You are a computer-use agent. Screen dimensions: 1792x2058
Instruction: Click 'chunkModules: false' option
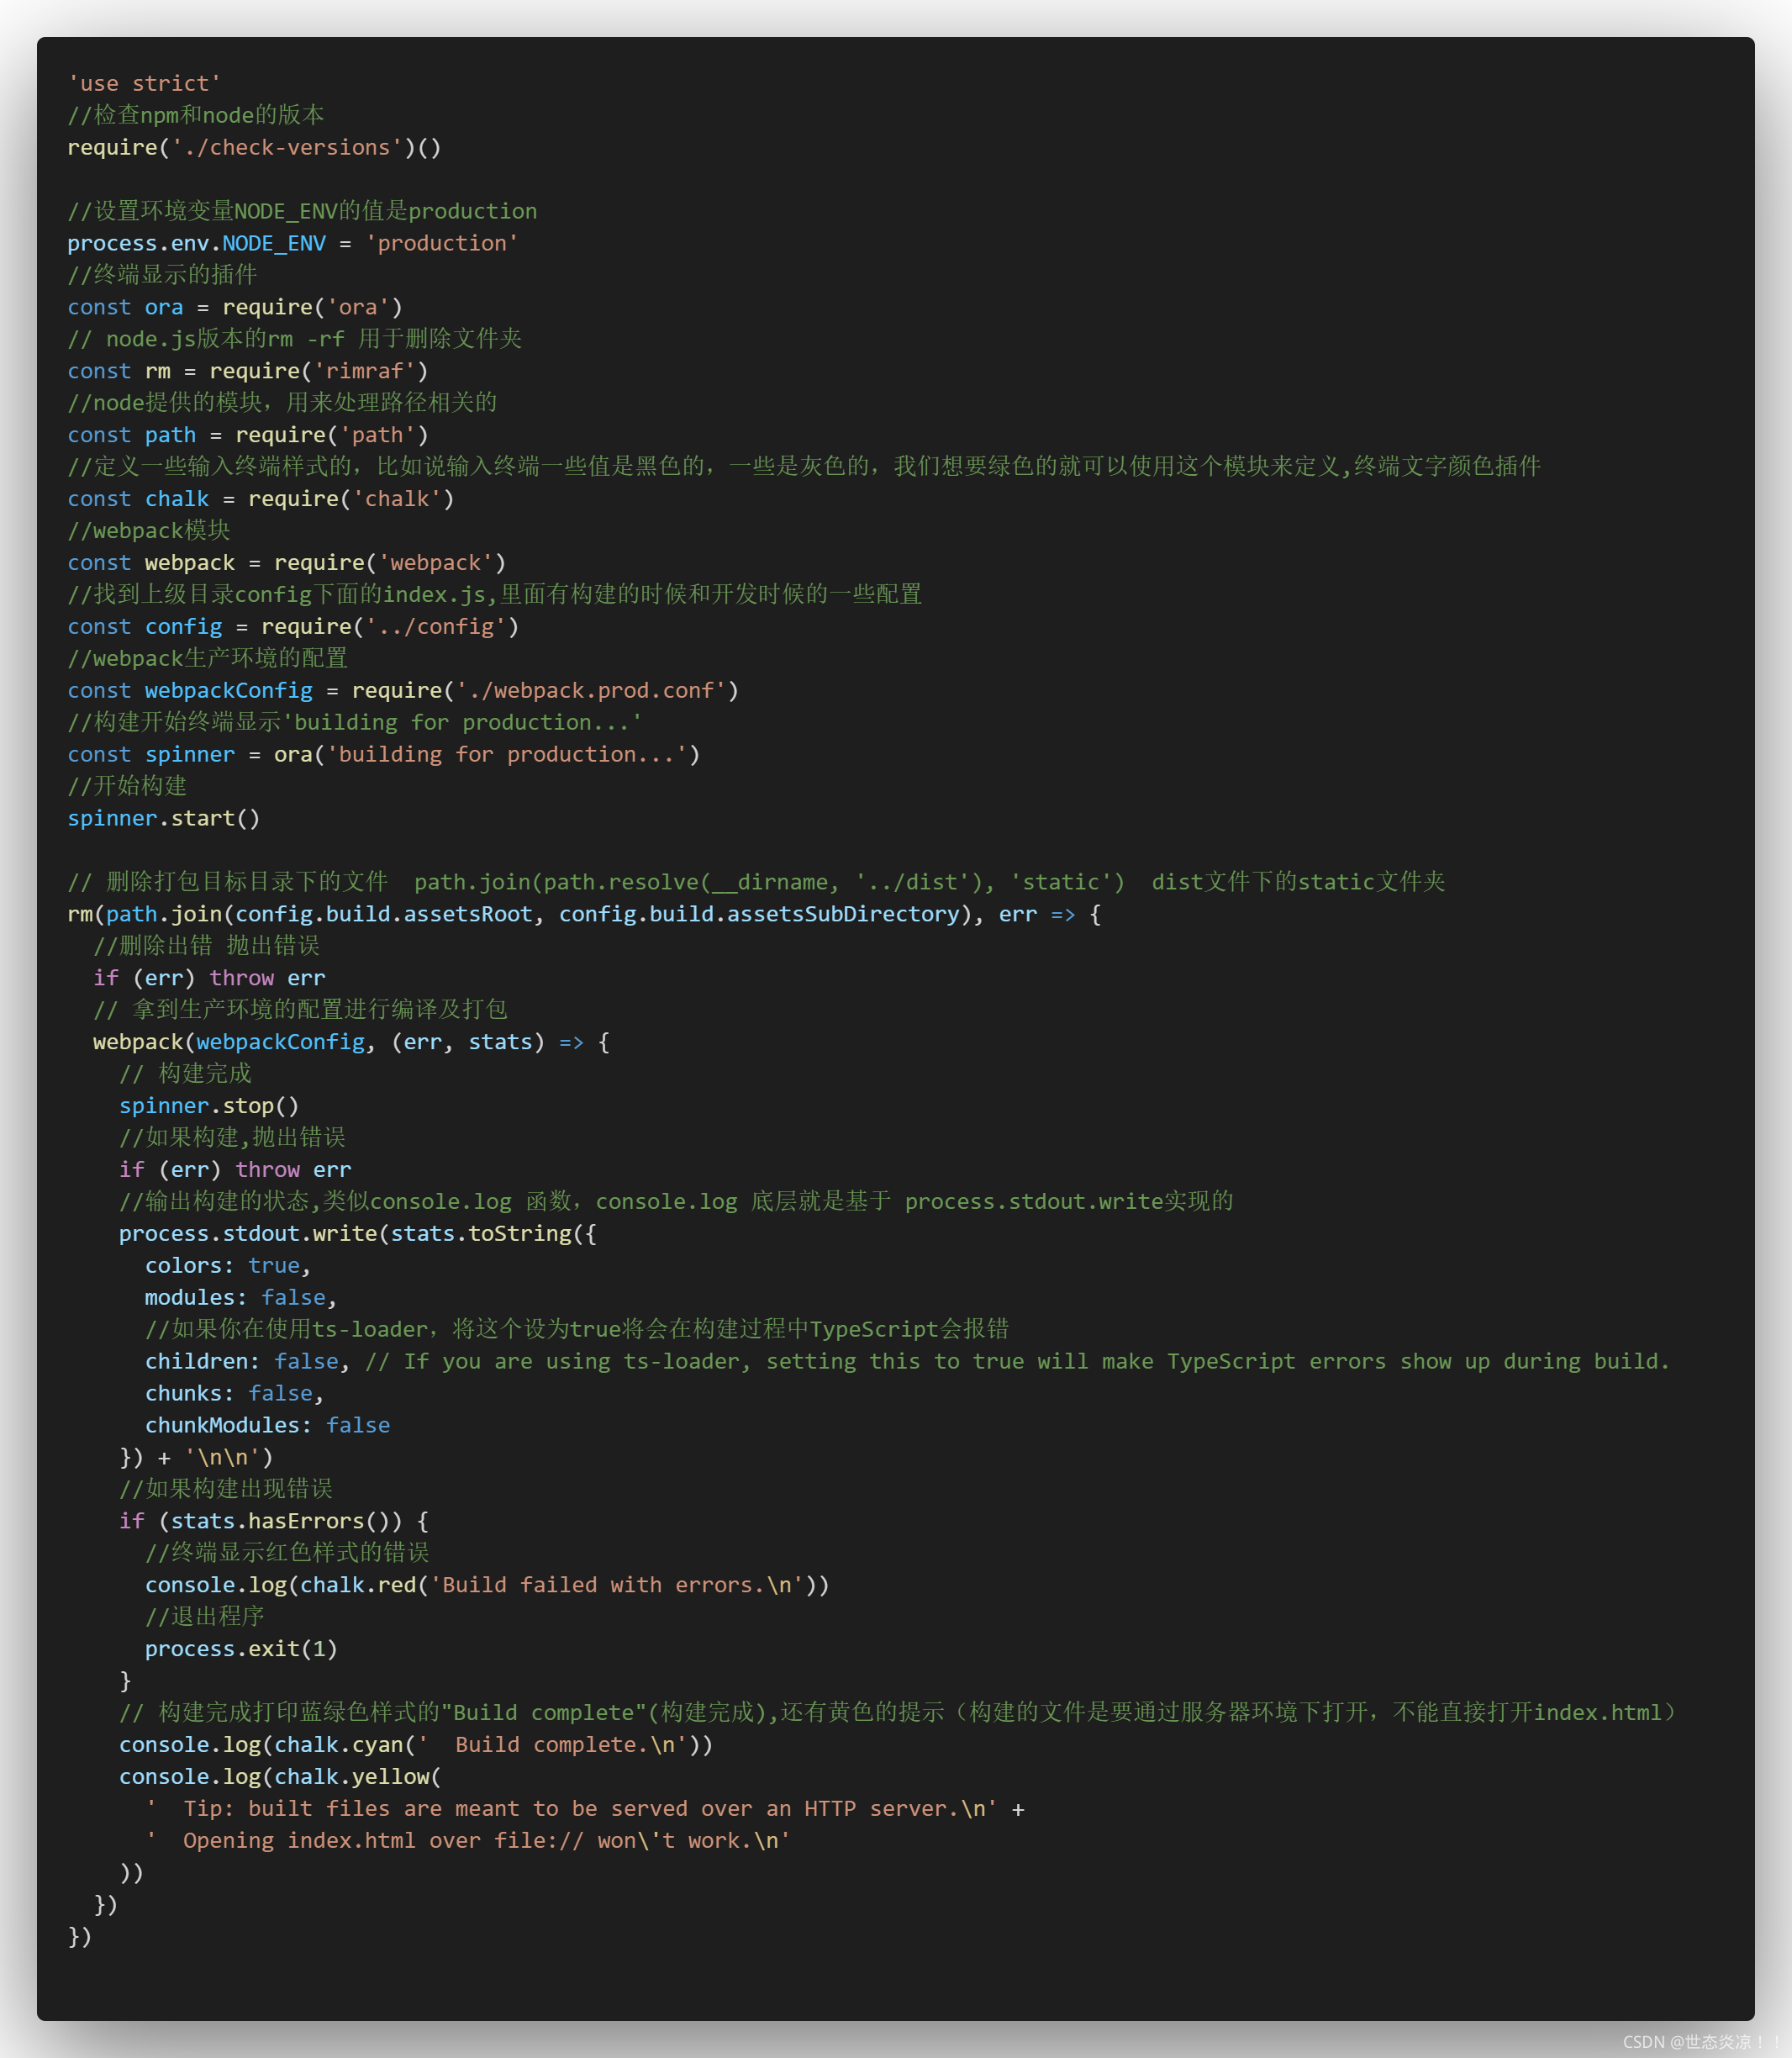point(267,1425)
